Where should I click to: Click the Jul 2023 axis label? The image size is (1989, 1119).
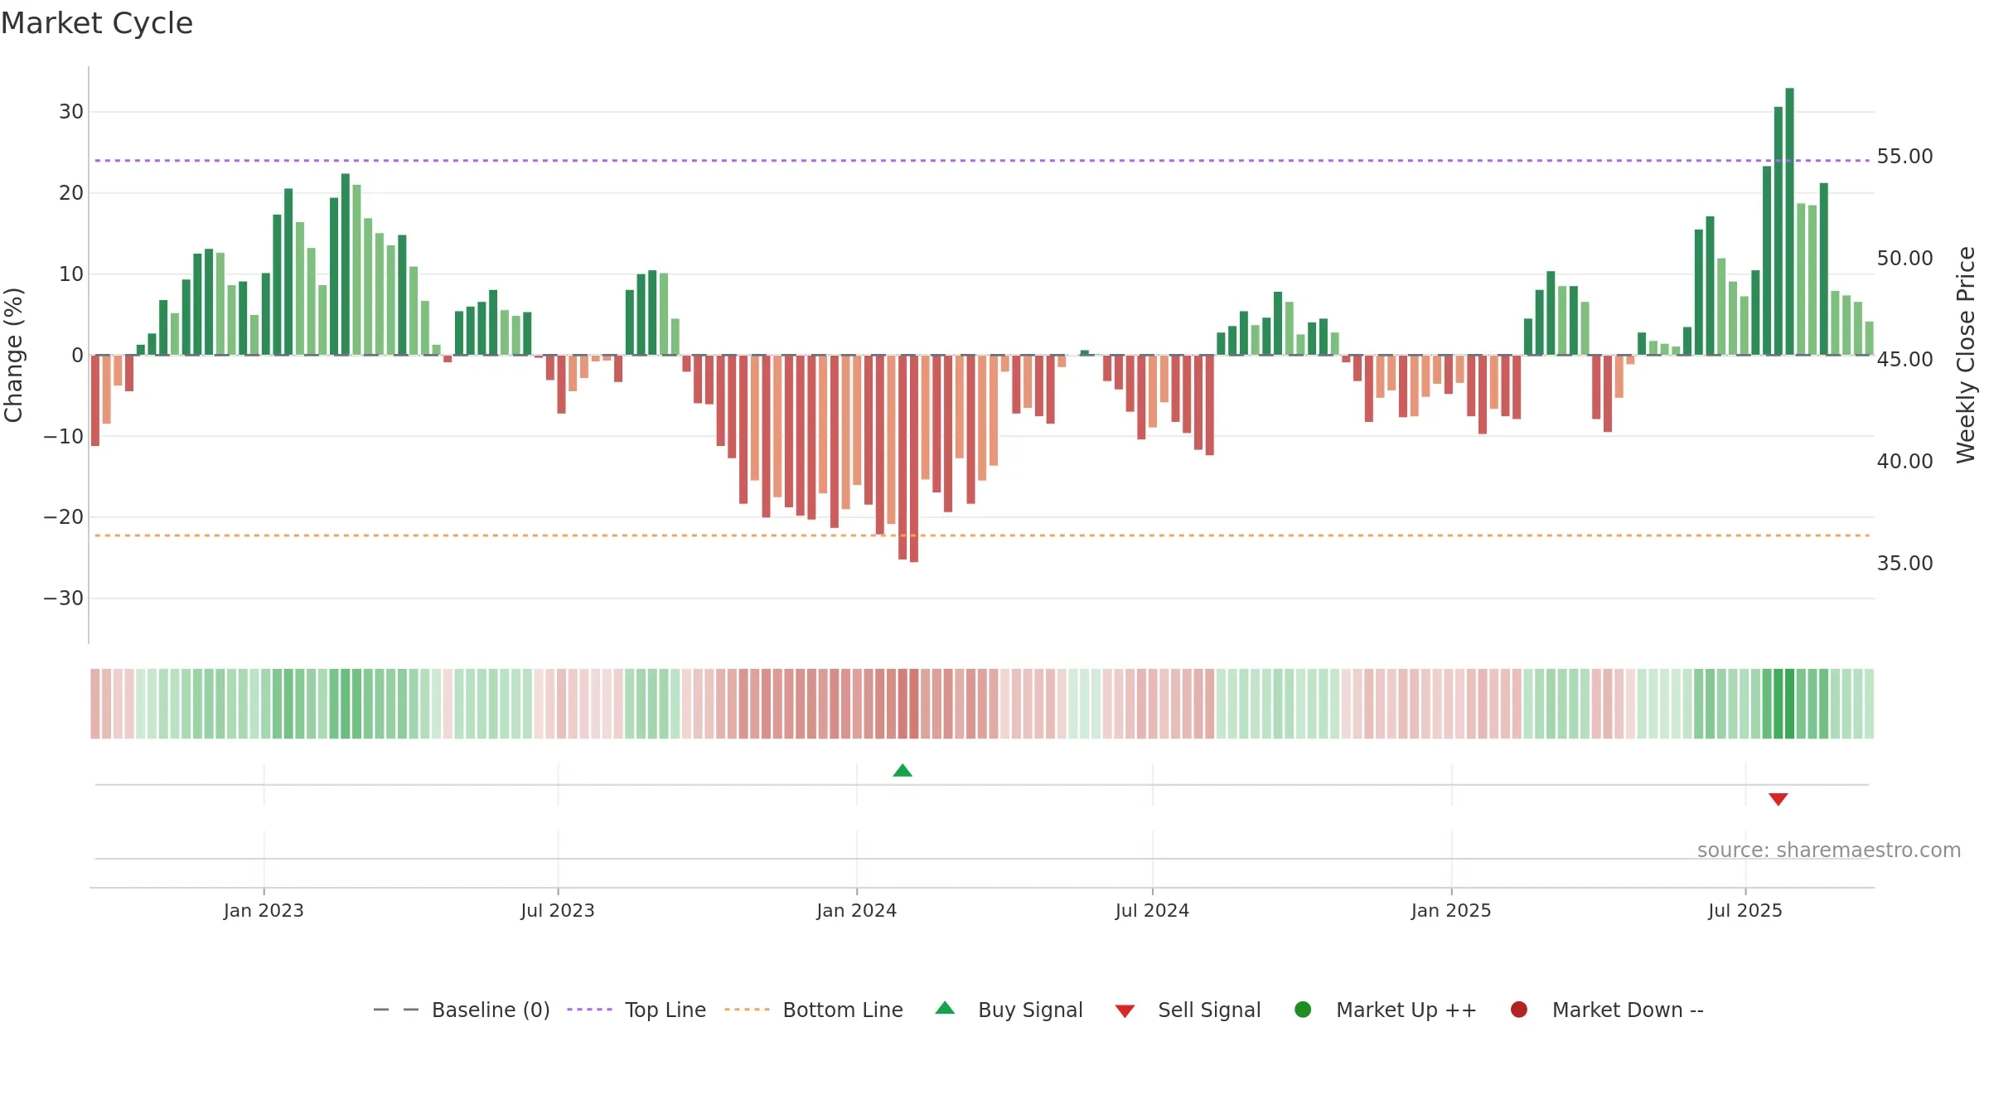(558, 910)
